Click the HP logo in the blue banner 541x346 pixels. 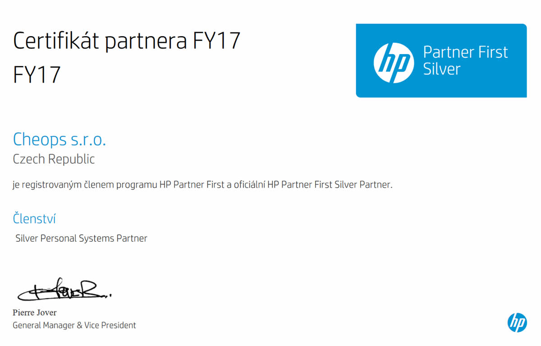(394, 63)
